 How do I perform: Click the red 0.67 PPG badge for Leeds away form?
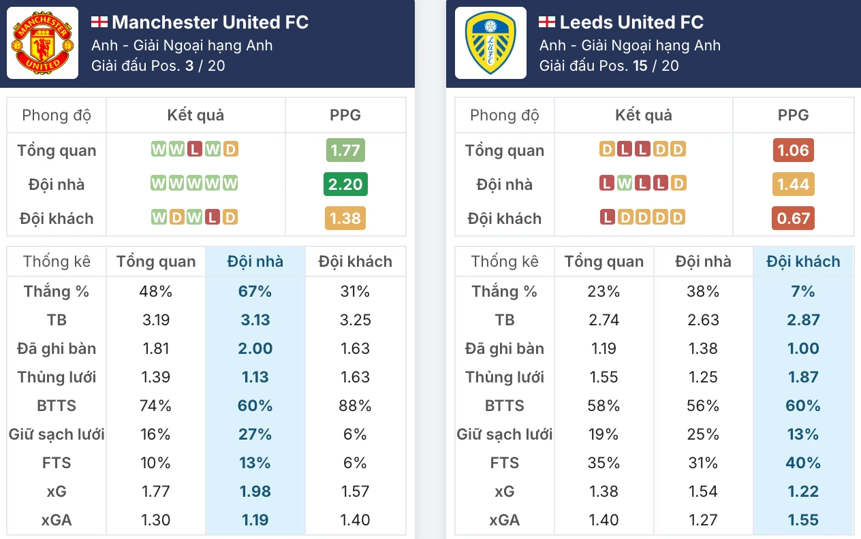click(x=793, y=218)
